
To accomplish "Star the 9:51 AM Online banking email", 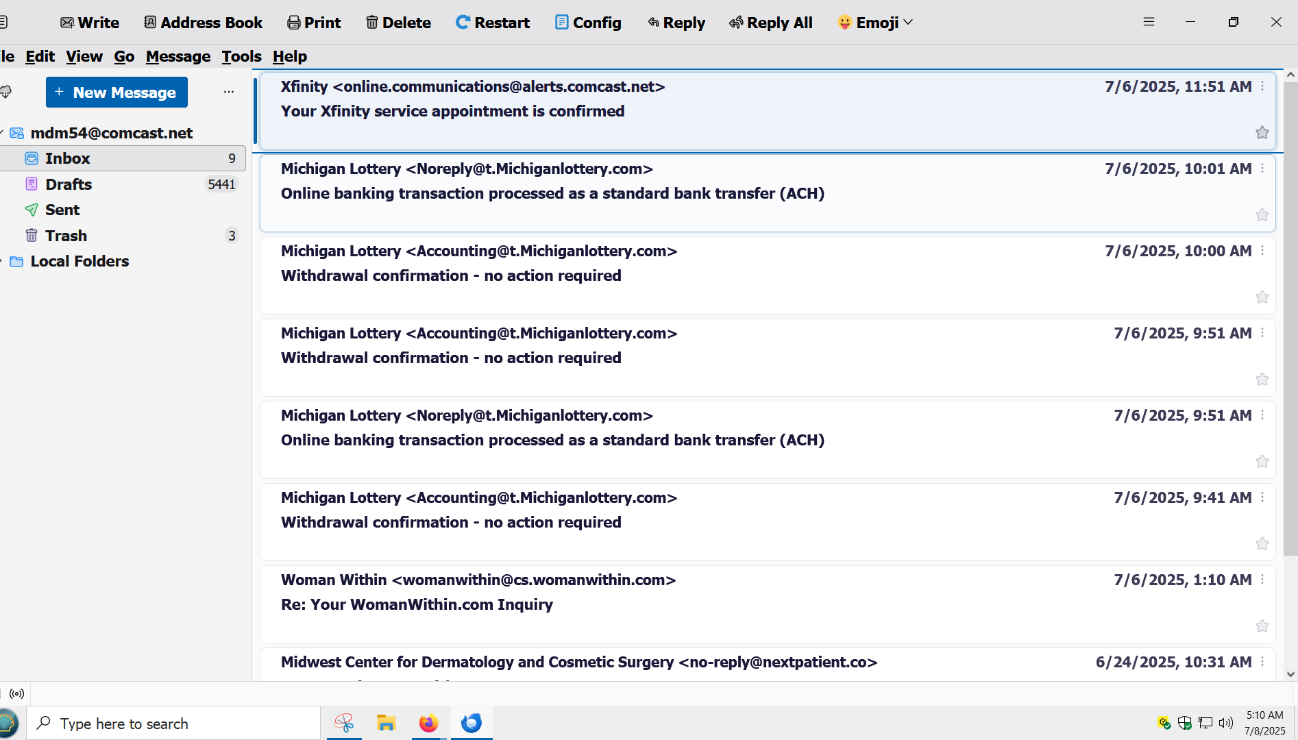I will (1262, 462).
